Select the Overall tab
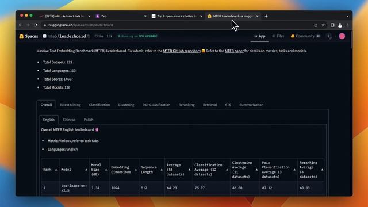This screenshot has height=207, width=368. coord(46,105)
